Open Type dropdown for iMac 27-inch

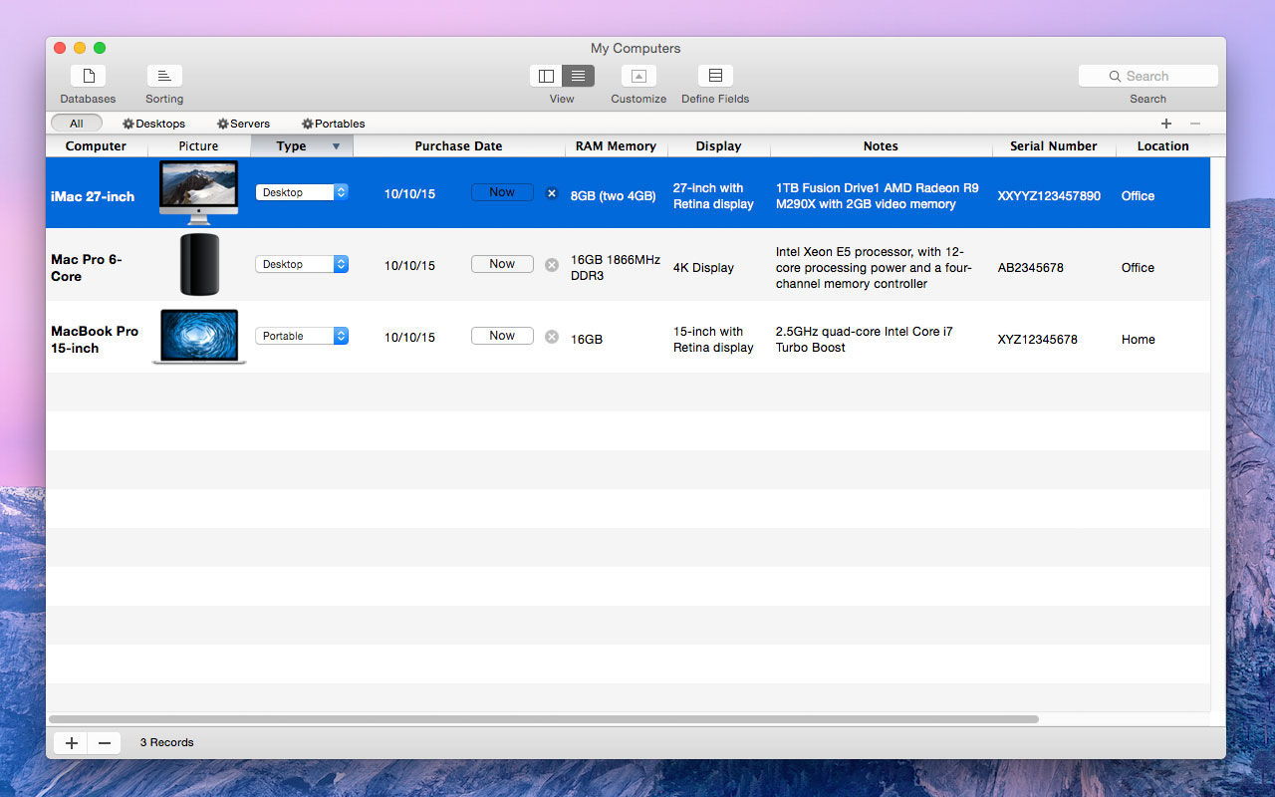pos(302,192)
